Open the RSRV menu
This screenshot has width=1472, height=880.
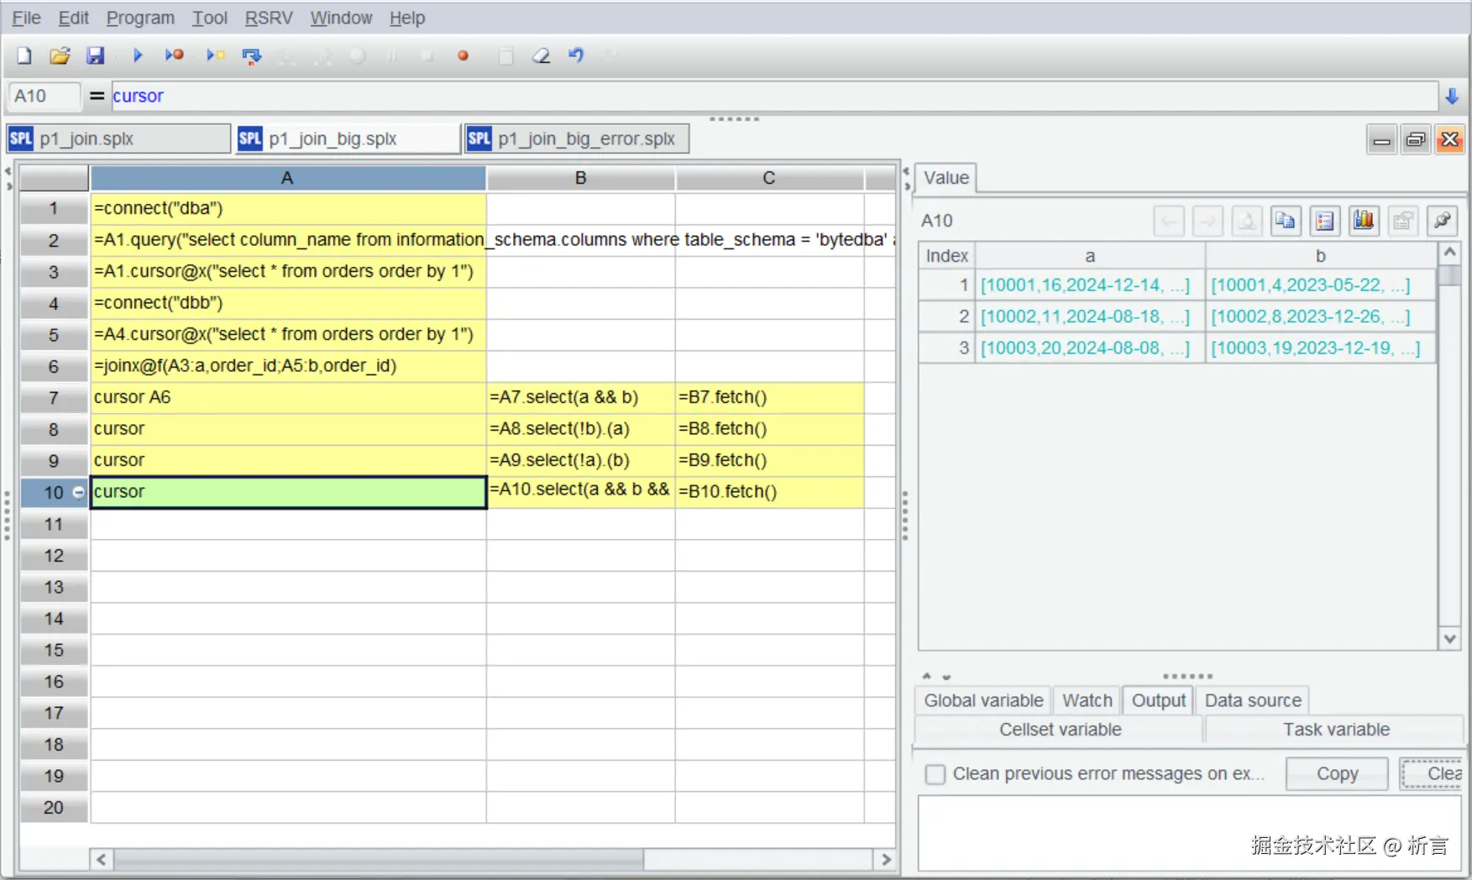click(269, 18)
